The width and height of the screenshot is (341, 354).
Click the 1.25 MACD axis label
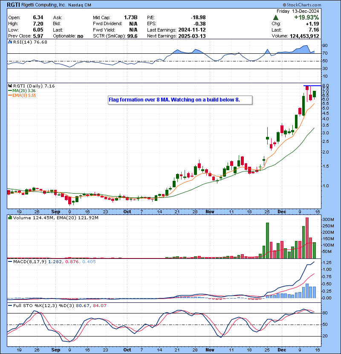[327, 263]
